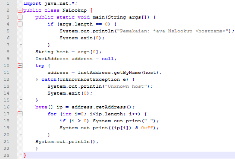The image size is (235, 159).
Task: Select line number 21 in the margin
Action: [x=6, y=141]
